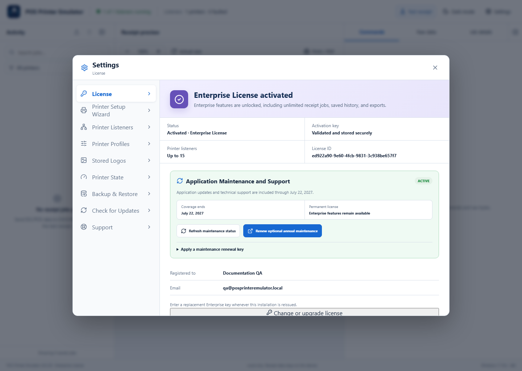Click the database icon for Backup & Restore
Image resolution: width=522 pixels, height=371 pixels.
84,193
